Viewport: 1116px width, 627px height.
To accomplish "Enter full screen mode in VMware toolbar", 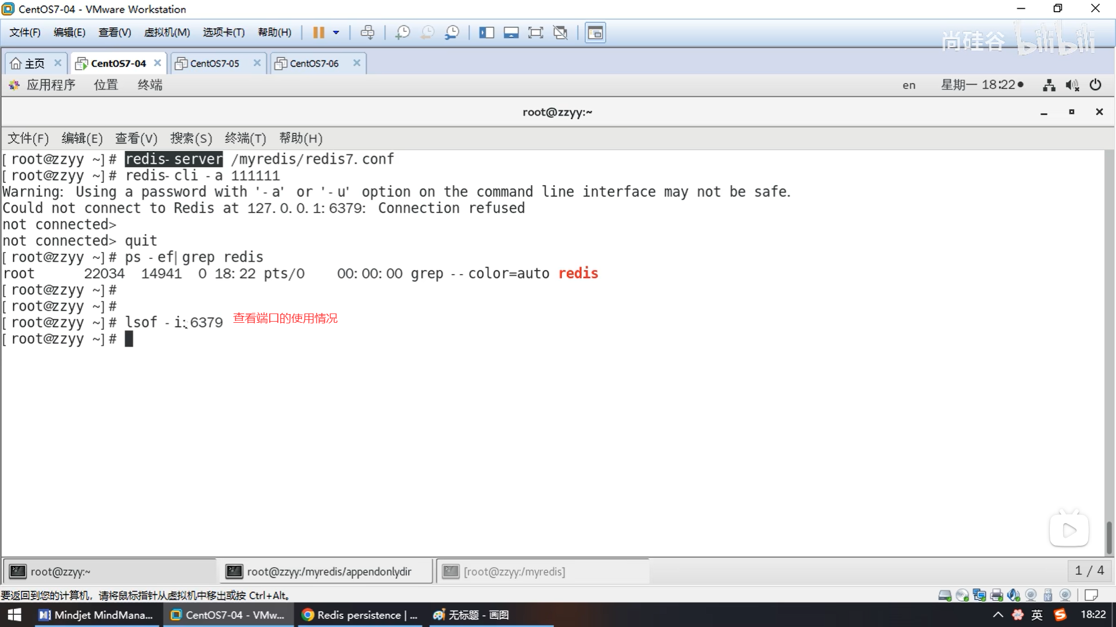I will (x=535, y=33).
